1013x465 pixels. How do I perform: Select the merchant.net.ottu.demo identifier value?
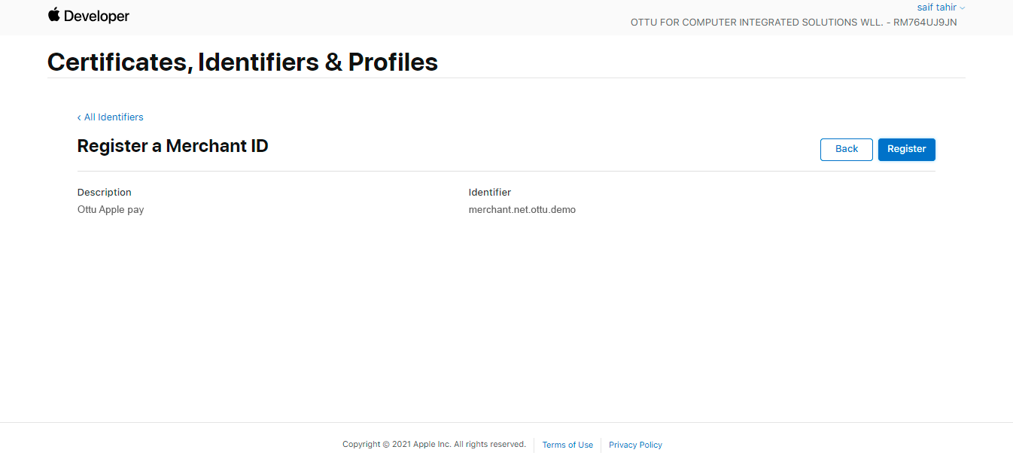coord(522,210)
